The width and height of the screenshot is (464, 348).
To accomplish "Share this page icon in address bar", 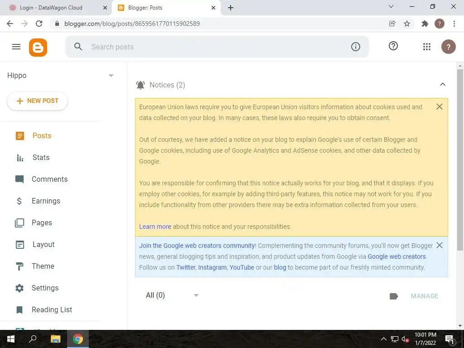I will tap(392, 24).
